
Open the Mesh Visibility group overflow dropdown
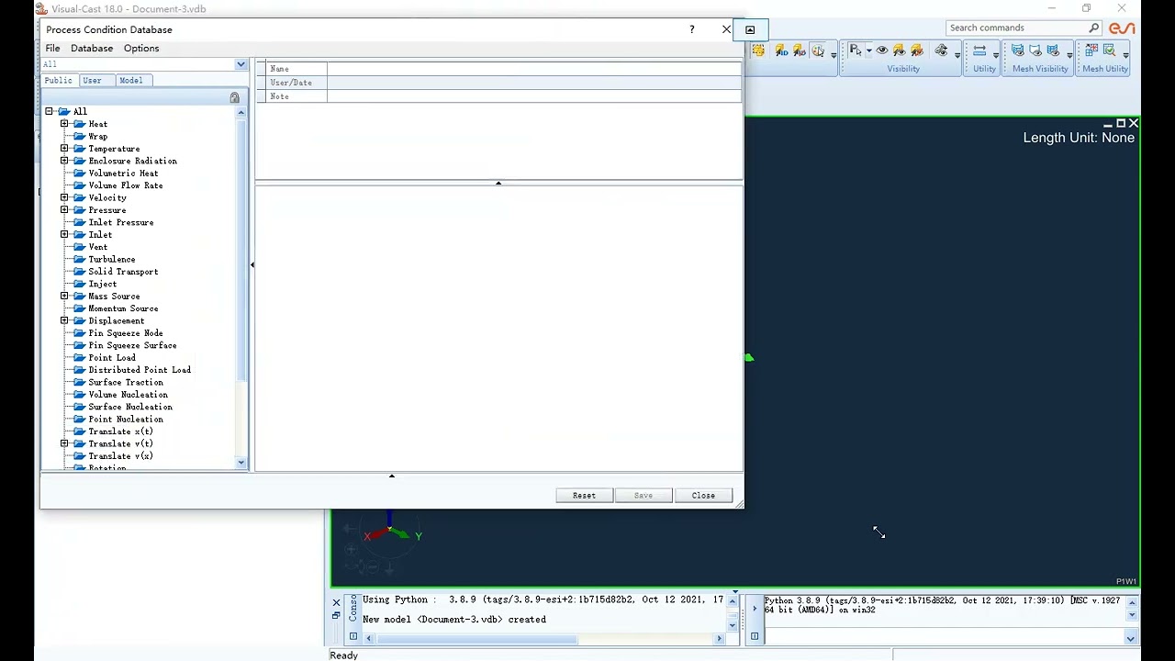[x=1069, y=55]
